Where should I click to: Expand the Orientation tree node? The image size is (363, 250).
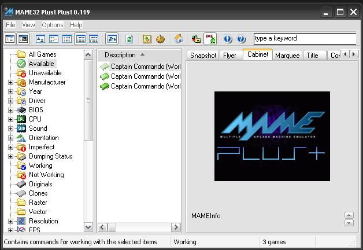coord(10,138)
